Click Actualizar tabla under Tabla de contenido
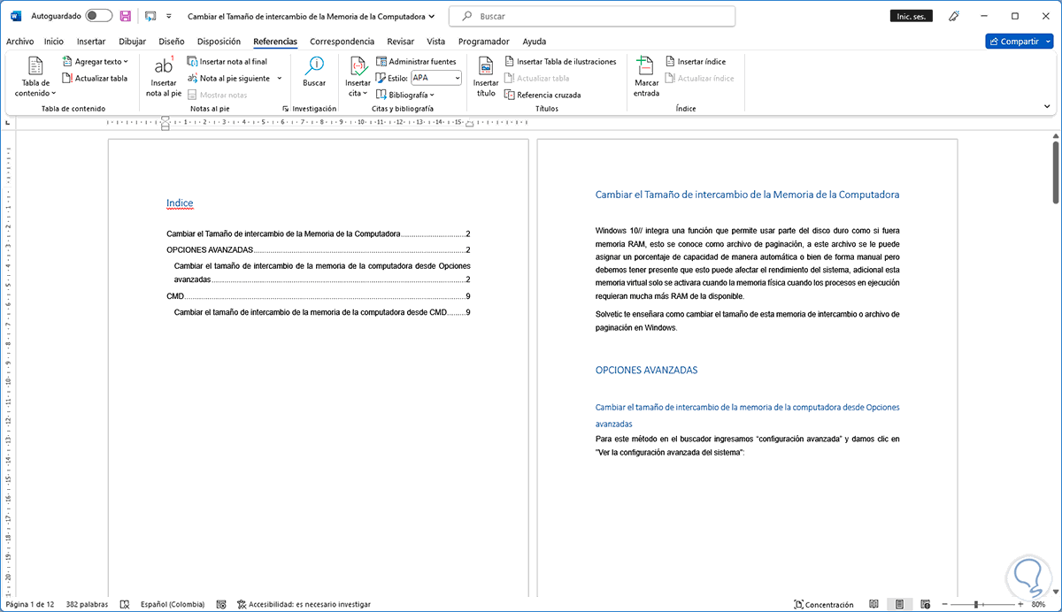Image resolution: width=1062 pixels, height=612 pixels. [x=95, y=78]
